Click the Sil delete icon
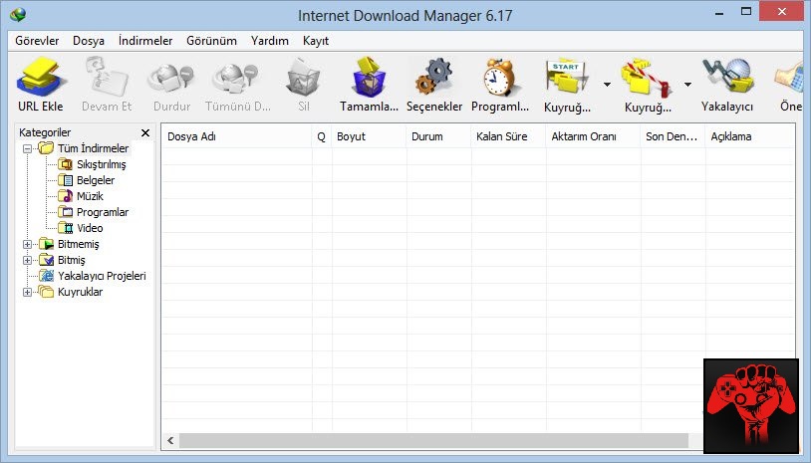This screenshot has width=811, height=463. coord(304,78)
